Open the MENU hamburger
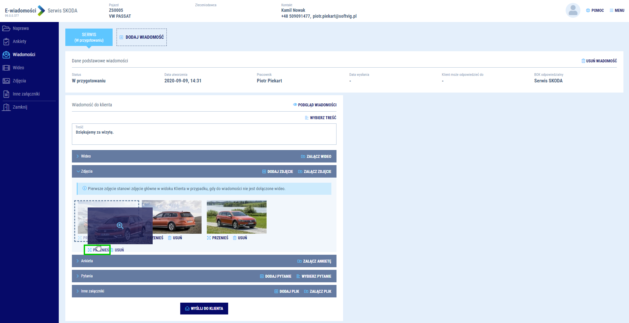Viewport: 629px width, 323px height. pyautogui.click(x=617, y=11)
